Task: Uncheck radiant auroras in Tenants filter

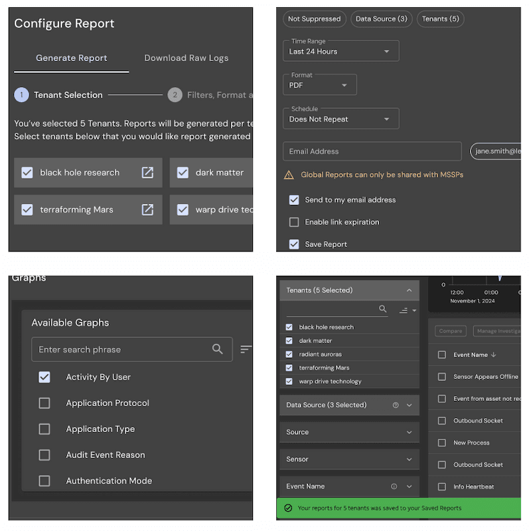Action: point(289,354)
